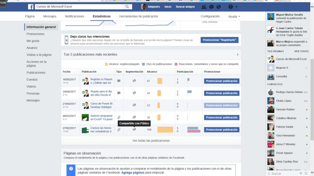The width and height of the screenshot is (314, 176).
Task: Click the Promocionar "Registrarte" button
Action: pos(219,40)
